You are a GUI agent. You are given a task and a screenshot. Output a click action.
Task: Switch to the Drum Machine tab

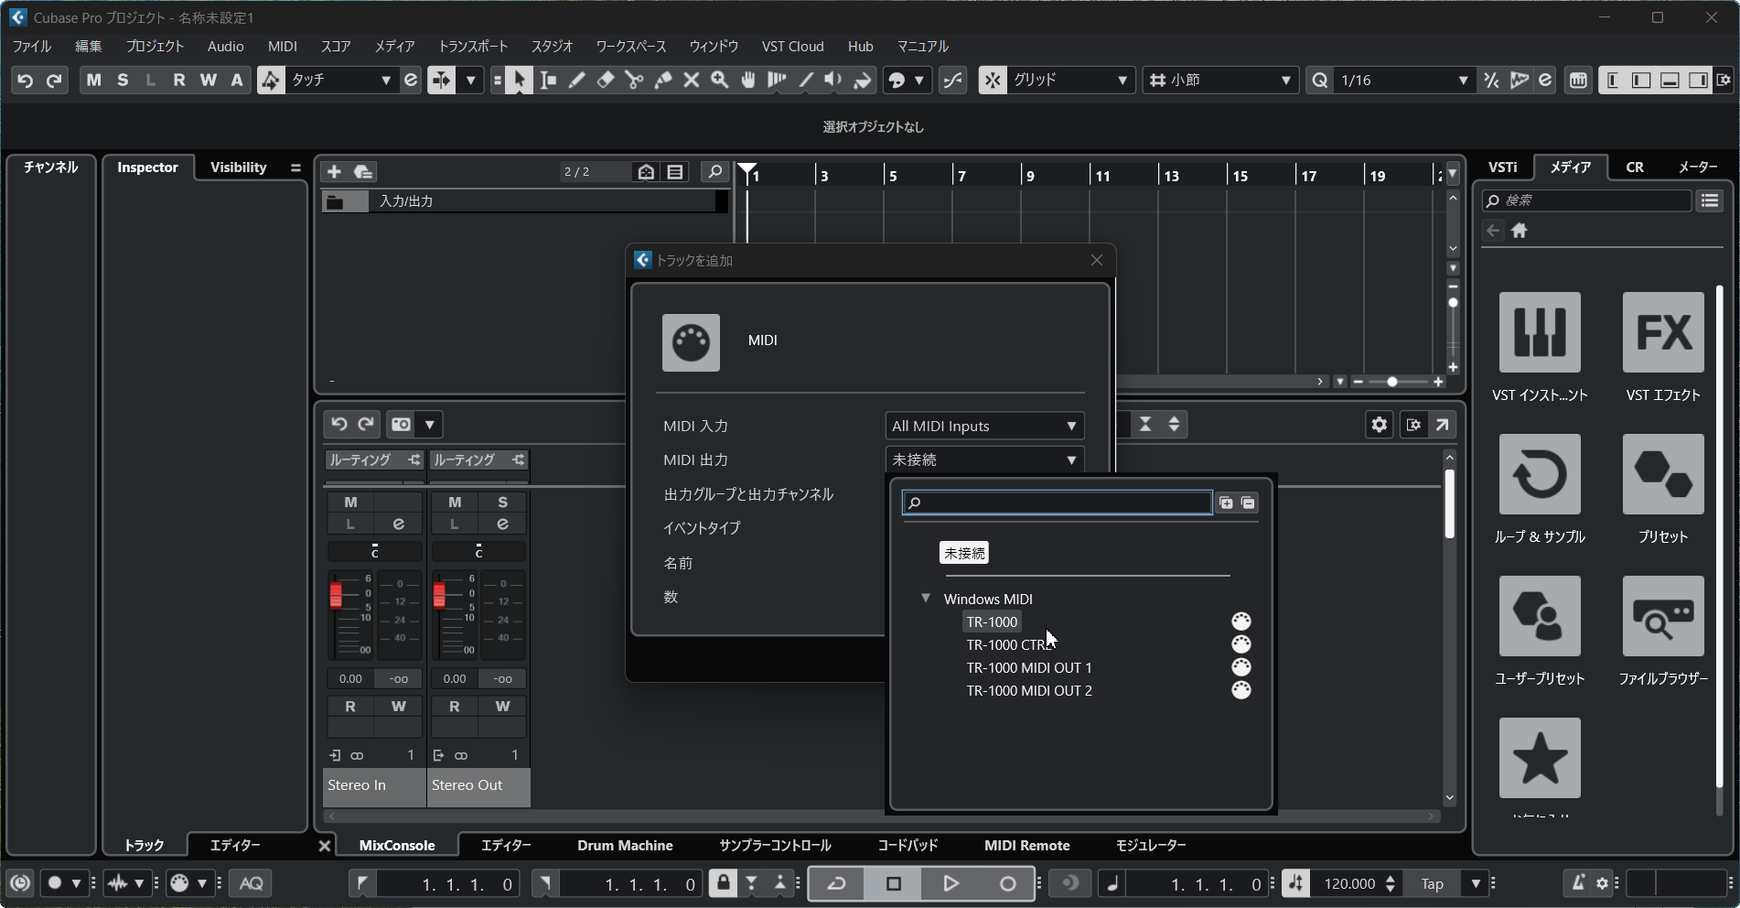(625, 845)
